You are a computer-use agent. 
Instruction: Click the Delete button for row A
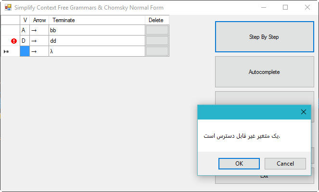click(x=157, y=30)
